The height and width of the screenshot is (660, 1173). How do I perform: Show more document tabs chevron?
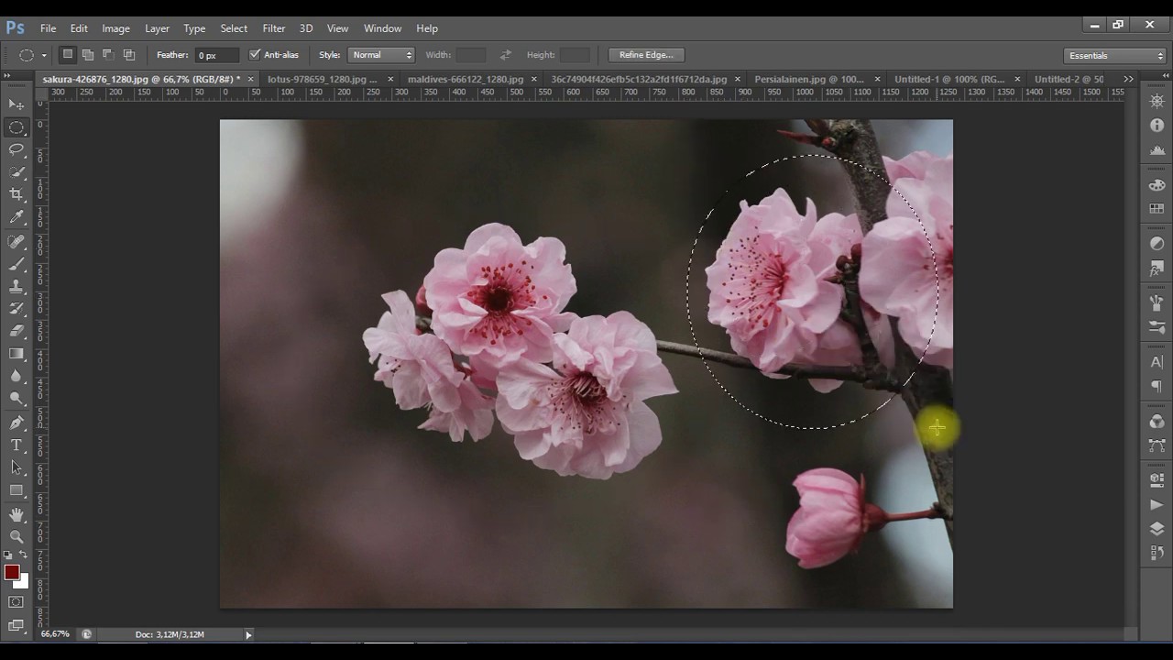click(x=1128, y=80)
